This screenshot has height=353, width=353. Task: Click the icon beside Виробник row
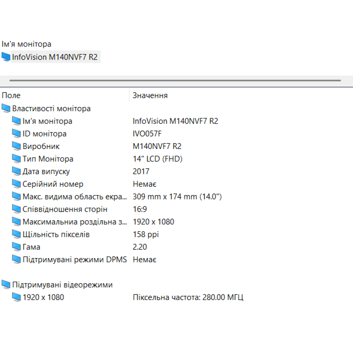pos(16,146)
